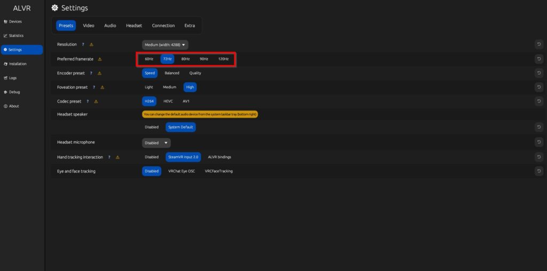Reset Eye and face tracking to default
The width and height of the screenshot is (547, 271).
pyautogui.click(x=539, y=171)
